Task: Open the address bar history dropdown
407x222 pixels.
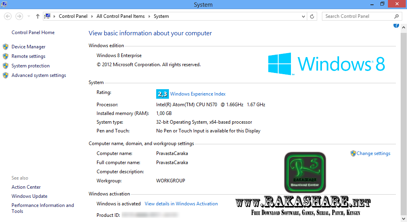Action: click(303, 16)
